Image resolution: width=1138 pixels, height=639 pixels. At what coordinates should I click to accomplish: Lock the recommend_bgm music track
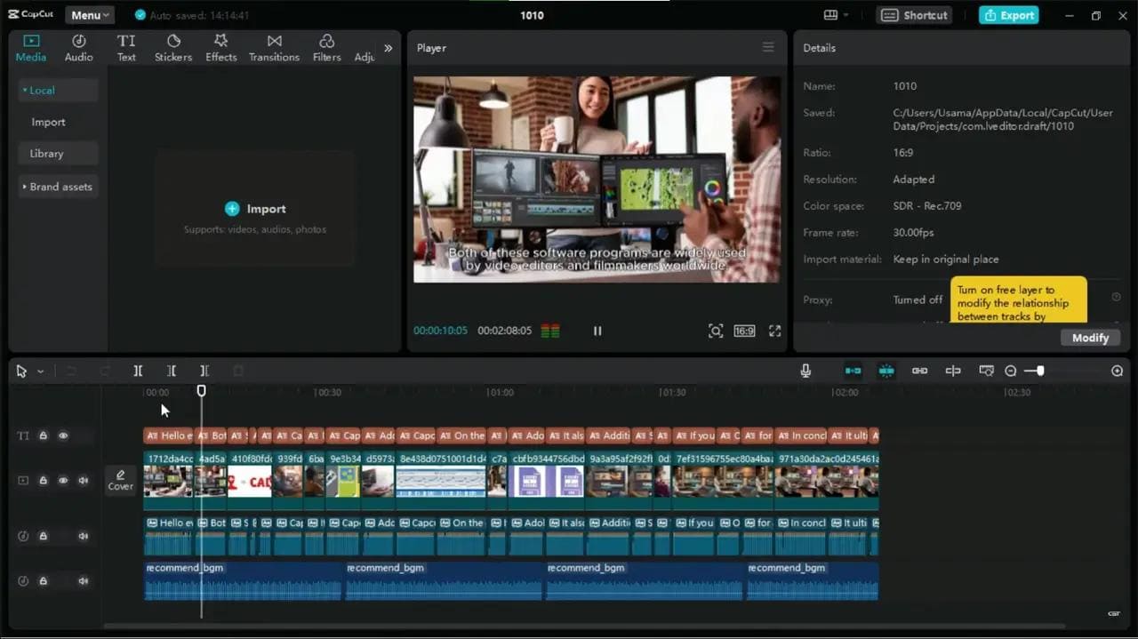pyautogui.click(x=43, y=580)
